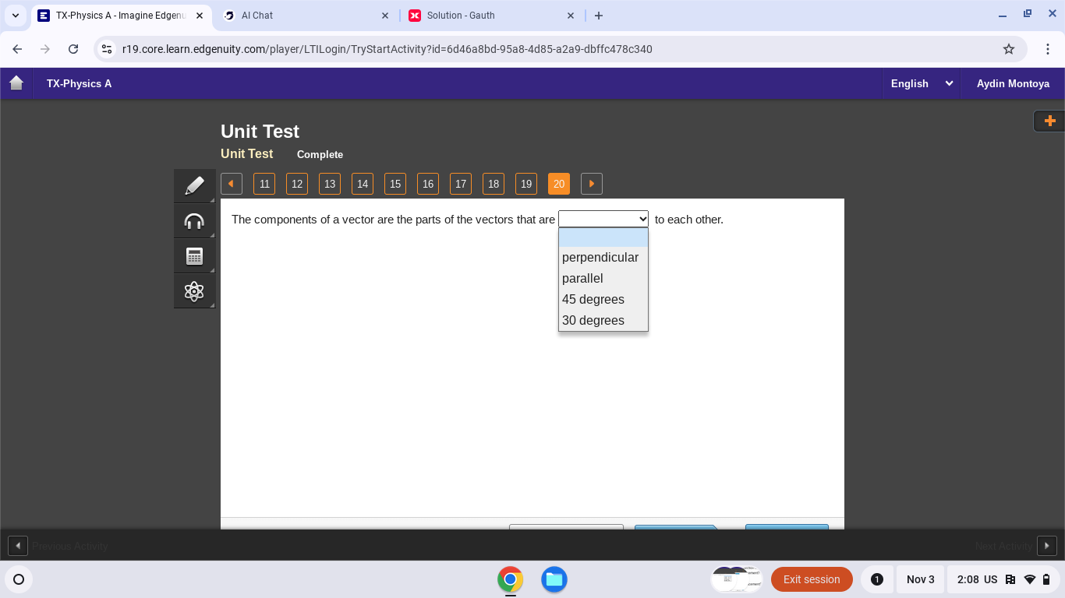The width and height of the screenshot is (1065, 598).
Task: Jump to question 19
Action: (526, 184)
